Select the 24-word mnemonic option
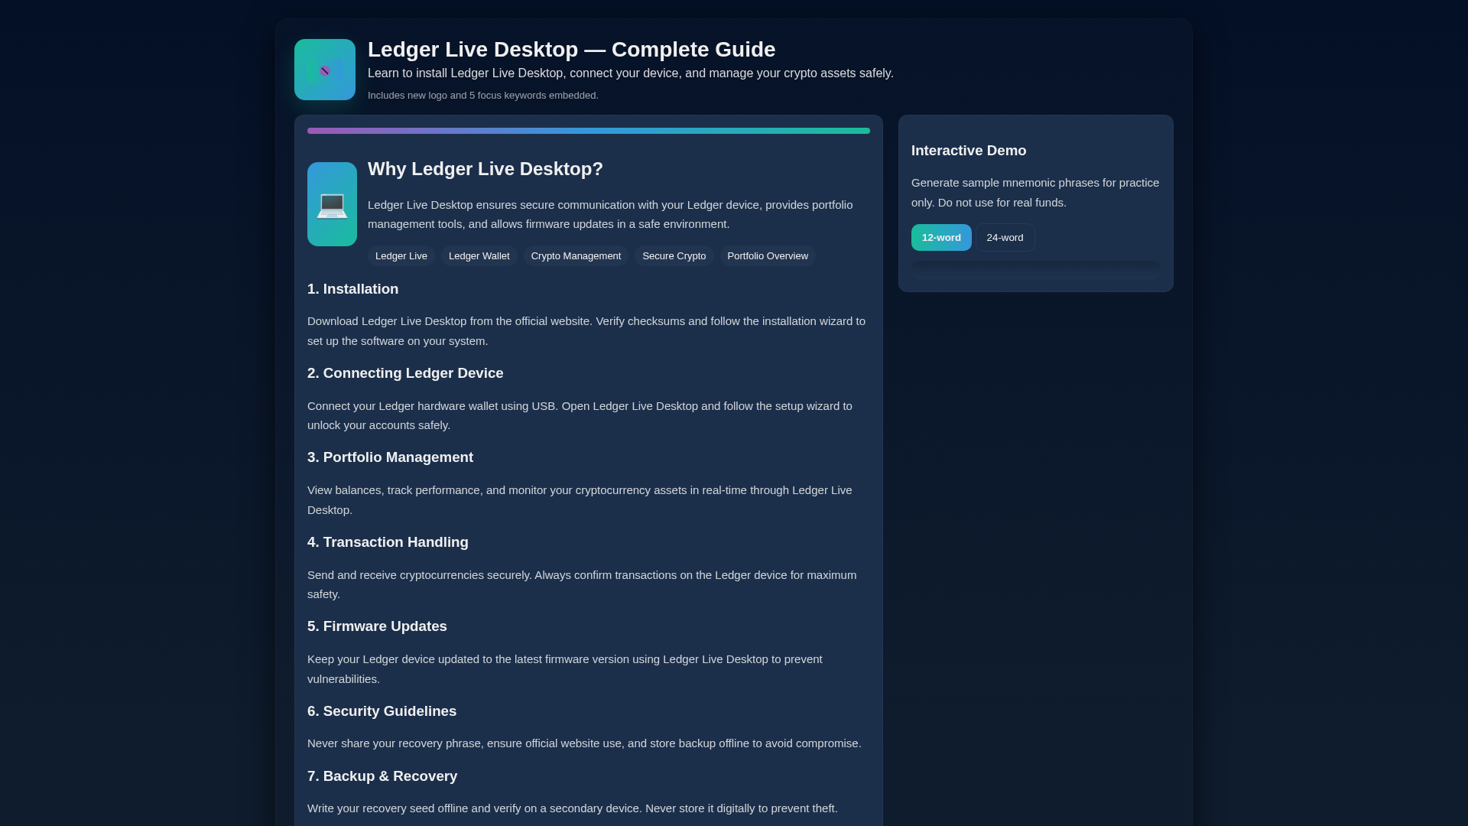The width and height of the screenshot is (1468, 826). (1005, 238)
